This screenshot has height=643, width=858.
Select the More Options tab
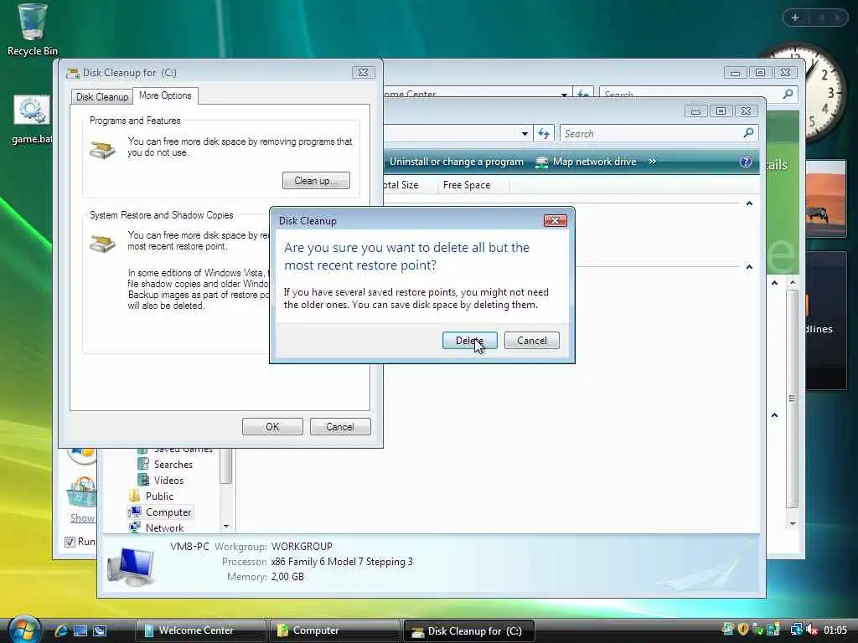coord(165,95)
